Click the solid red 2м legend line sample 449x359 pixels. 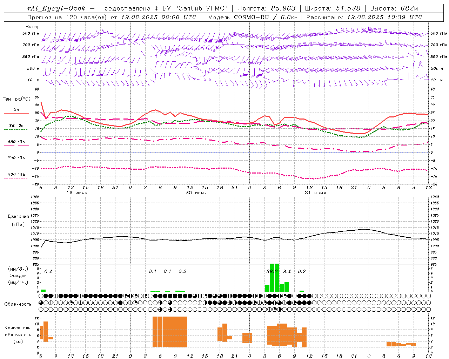16,114
